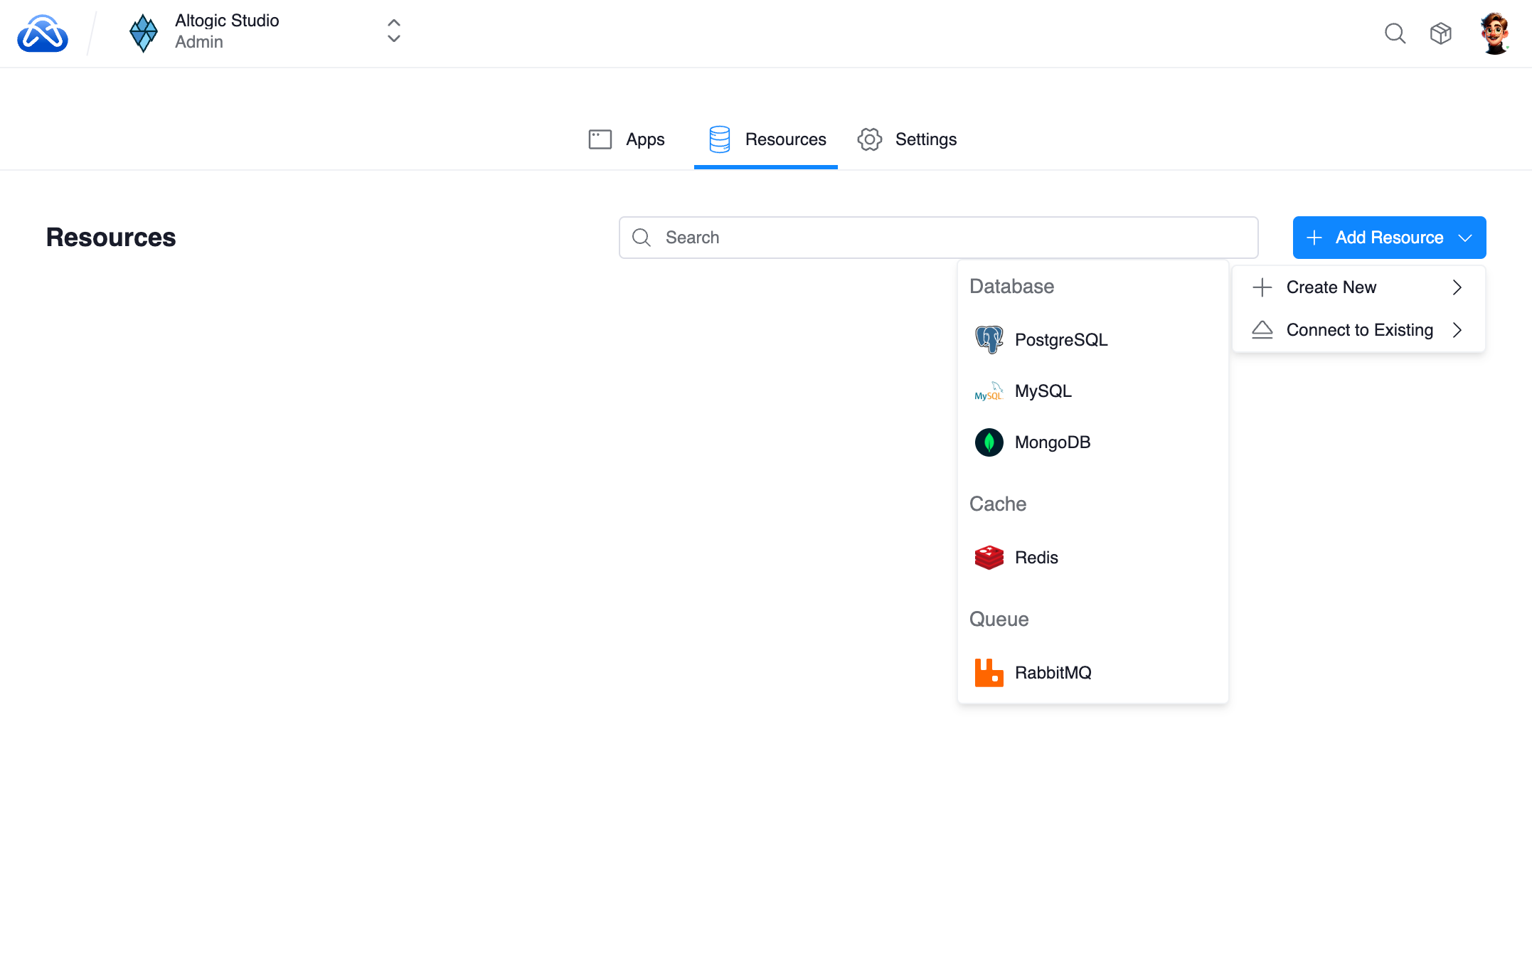This screenshot has width=1532, height=956.
Task: Click the Altogic cloud logo
Action: (43, 33)
